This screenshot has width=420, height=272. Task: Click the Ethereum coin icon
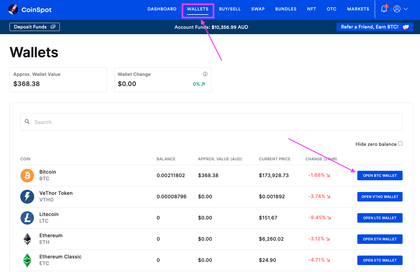point(27,239)
